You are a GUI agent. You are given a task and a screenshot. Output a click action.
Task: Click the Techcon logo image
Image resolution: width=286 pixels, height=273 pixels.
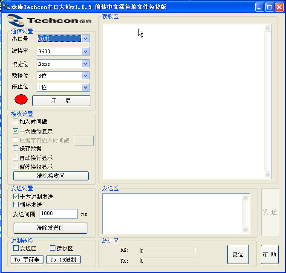[x=49, y=20]
